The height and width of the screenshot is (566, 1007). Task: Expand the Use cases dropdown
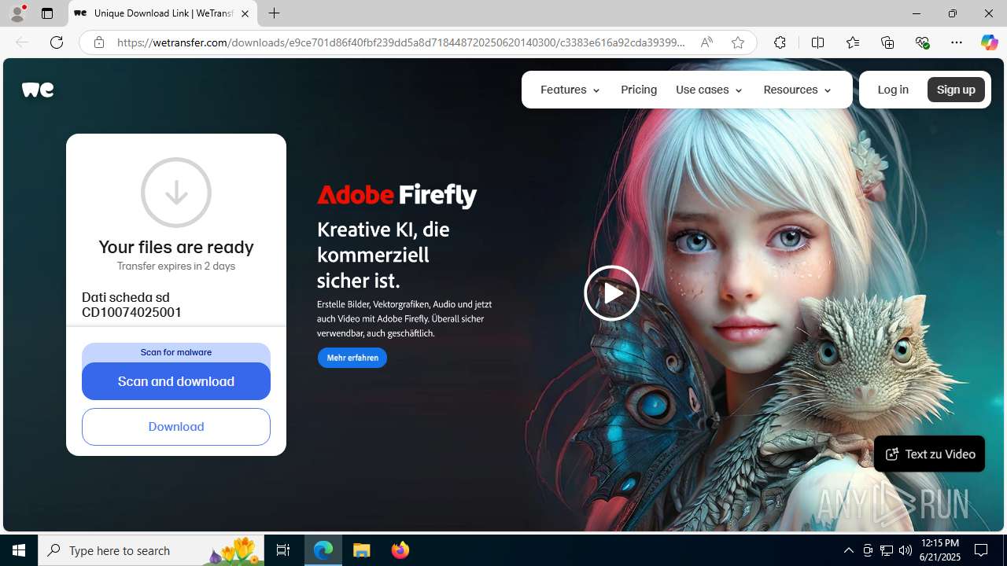click(x=709, y=90)
